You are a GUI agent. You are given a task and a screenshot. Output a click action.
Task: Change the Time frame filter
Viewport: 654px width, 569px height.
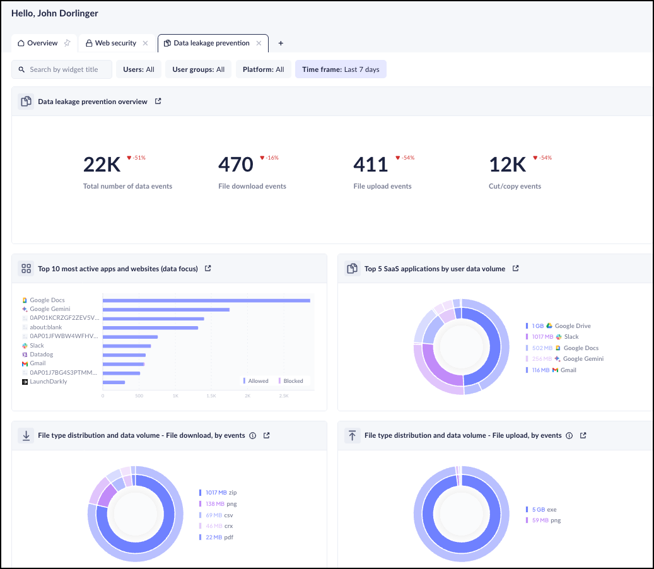(341, 69)
